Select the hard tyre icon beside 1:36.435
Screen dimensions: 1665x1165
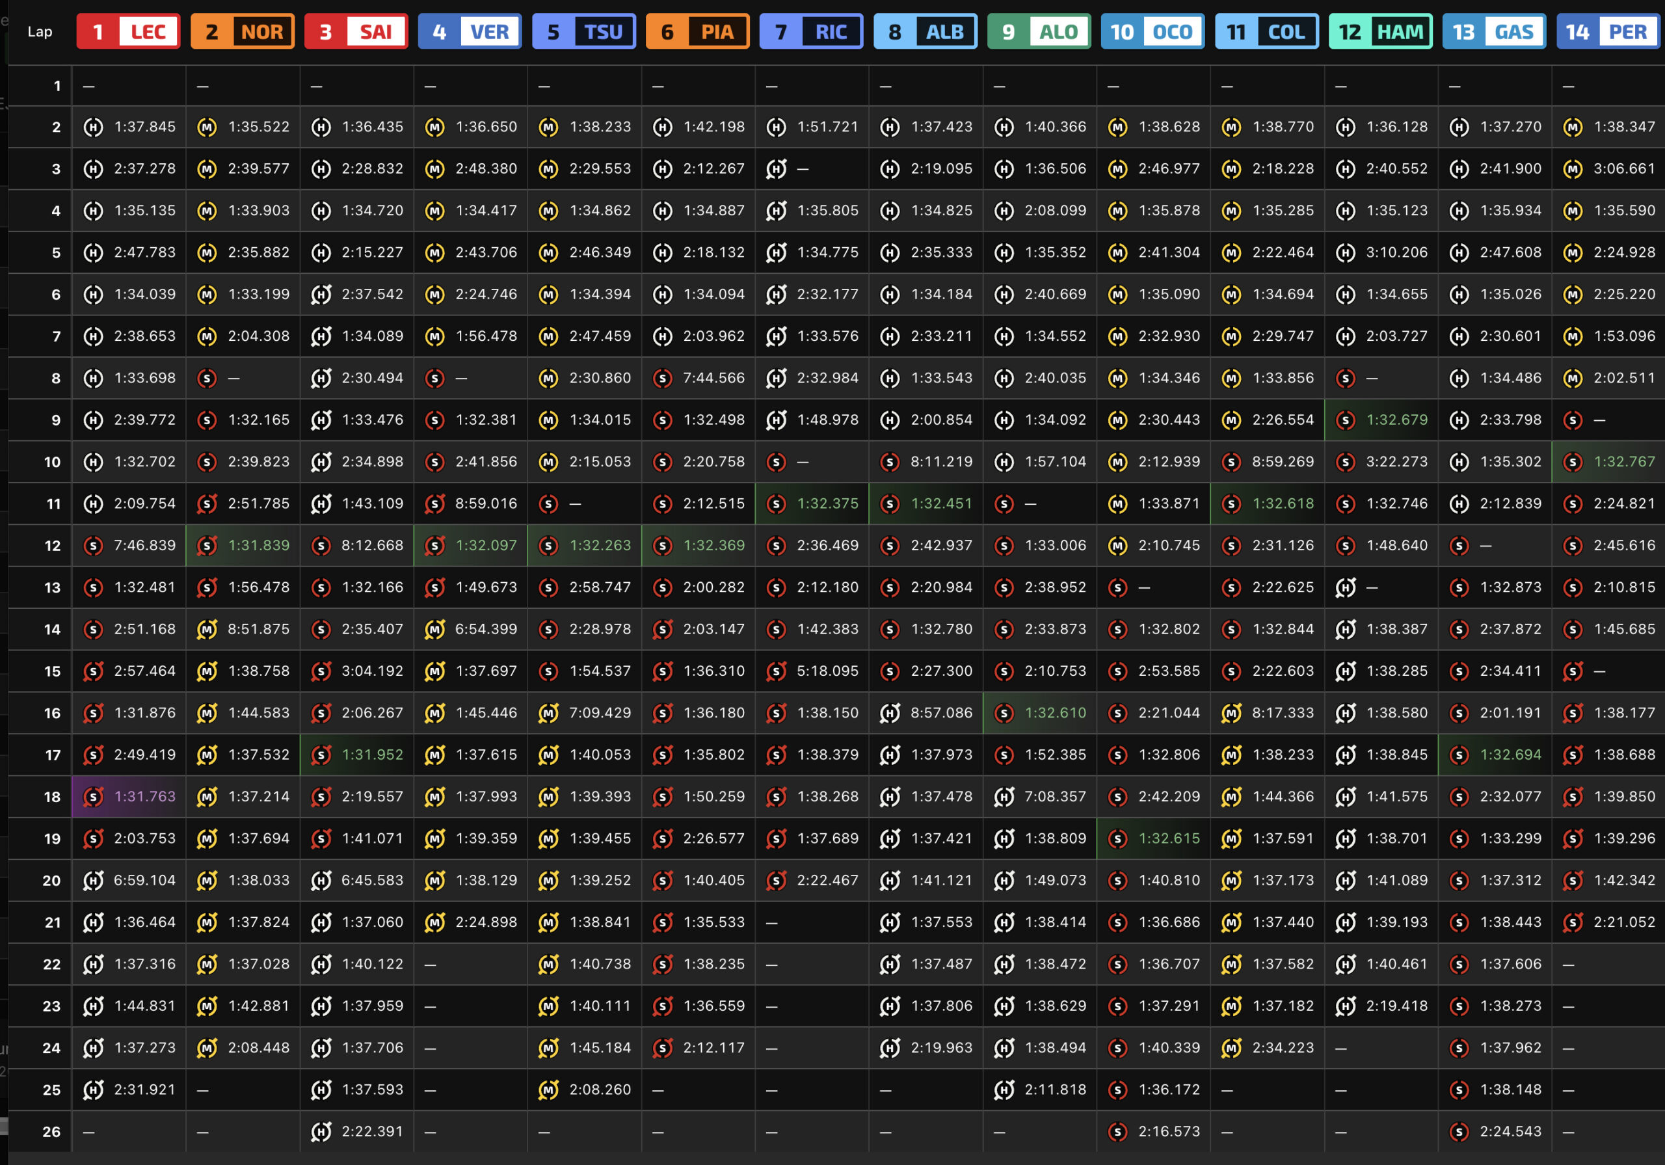tap(321, 127)
